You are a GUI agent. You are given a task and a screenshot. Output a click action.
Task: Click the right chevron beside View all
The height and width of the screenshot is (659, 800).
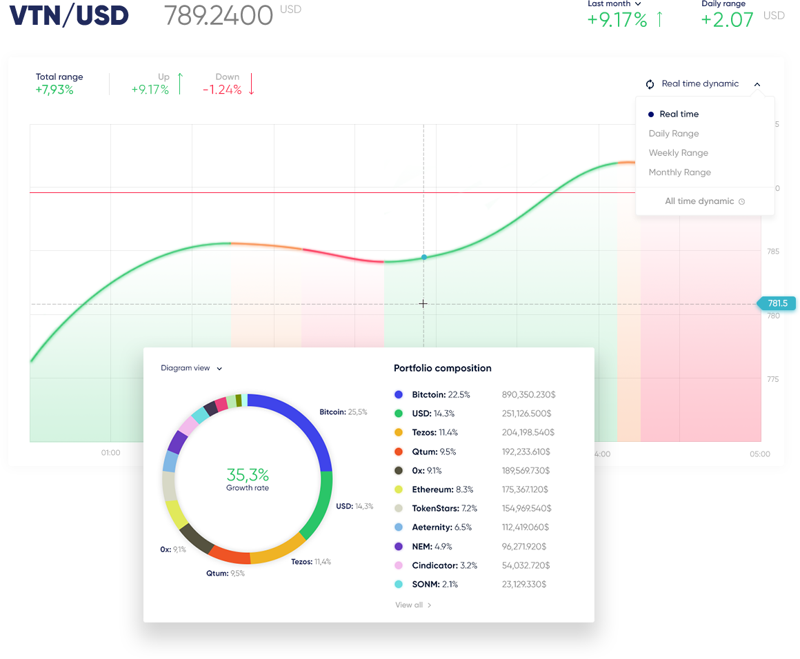[x=430, y=605]
